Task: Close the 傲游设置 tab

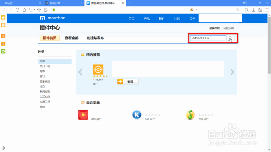Action: tap(82, 3)
